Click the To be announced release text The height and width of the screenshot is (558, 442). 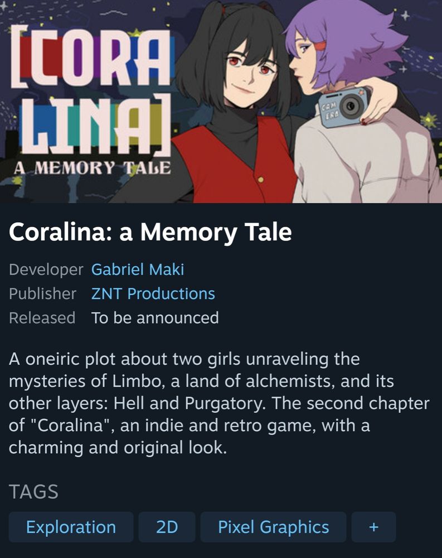tap(155, 318)
